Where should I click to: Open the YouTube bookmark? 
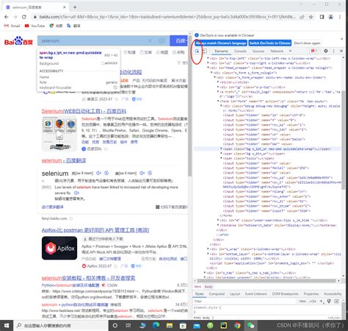(x=35, y=26)
